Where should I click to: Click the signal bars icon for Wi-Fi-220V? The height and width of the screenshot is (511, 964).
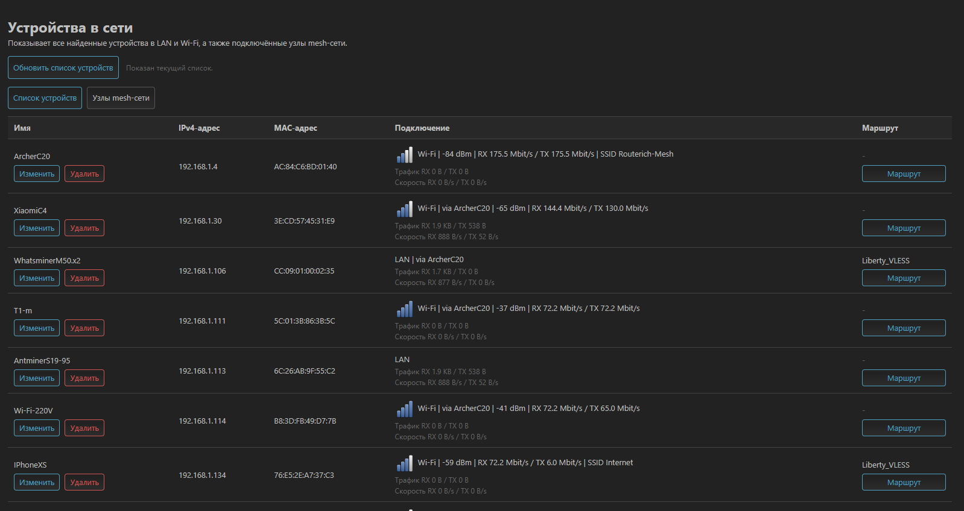tap(404, 410)
